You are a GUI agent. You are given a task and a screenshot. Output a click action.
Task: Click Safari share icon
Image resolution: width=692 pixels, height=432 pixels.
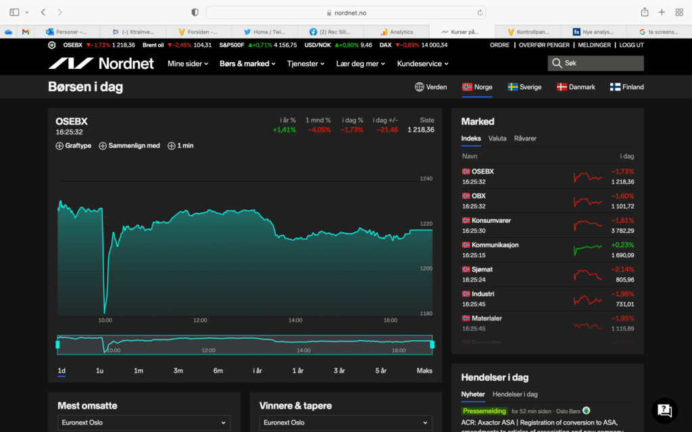coord(645,12)
